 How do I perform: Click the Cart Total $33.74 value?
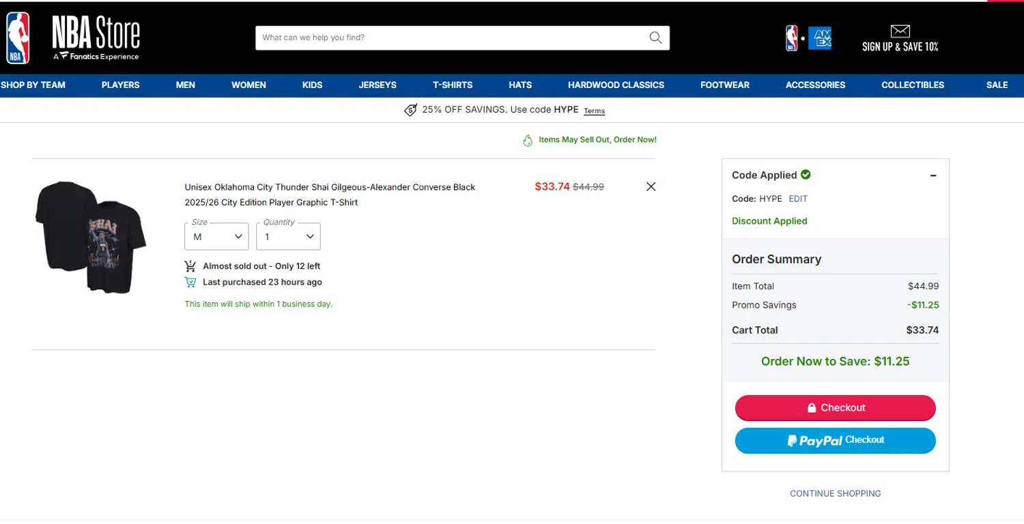click(922, 330)
